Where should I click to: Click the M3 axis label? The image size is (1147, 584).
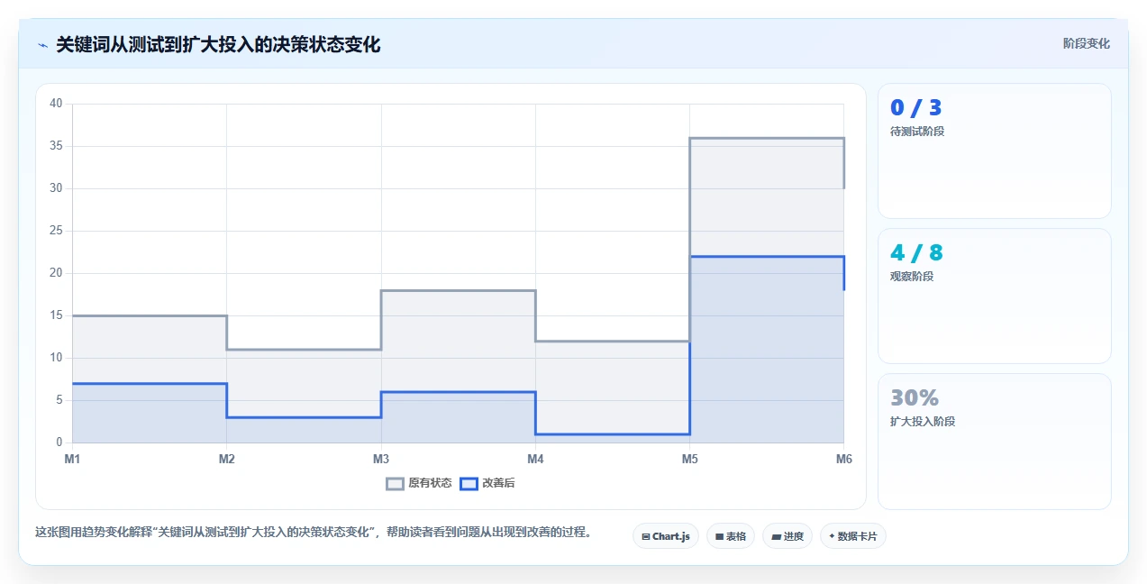tap(381, 460)
